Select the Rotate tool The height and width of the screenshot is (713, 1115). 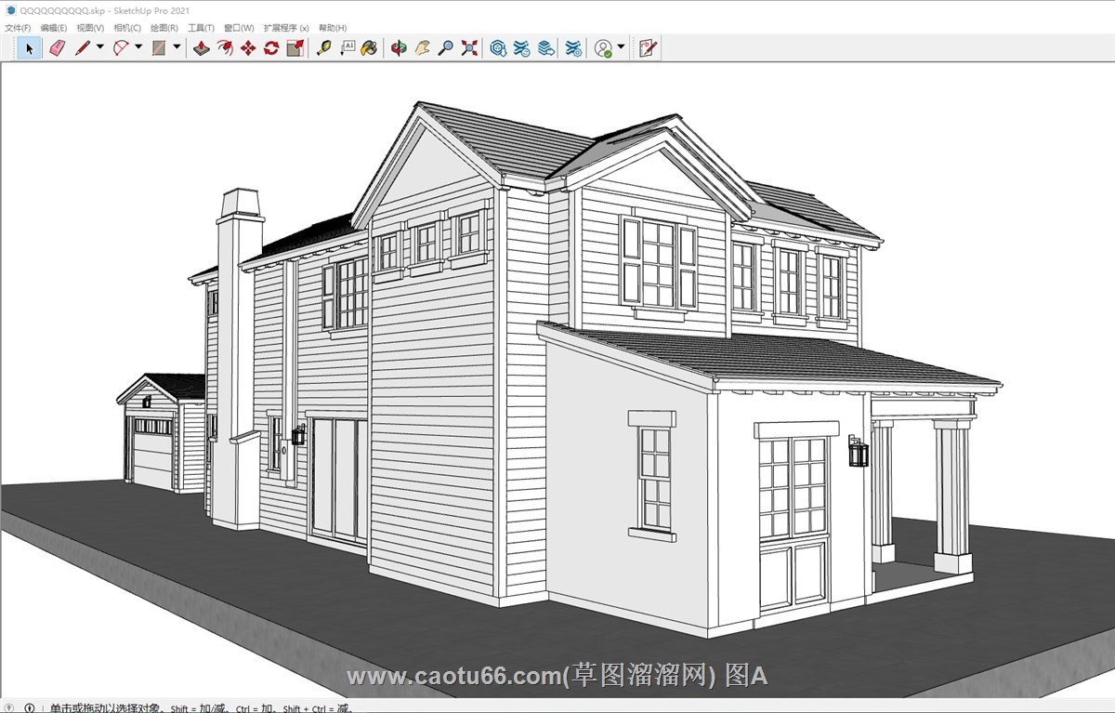271,48
